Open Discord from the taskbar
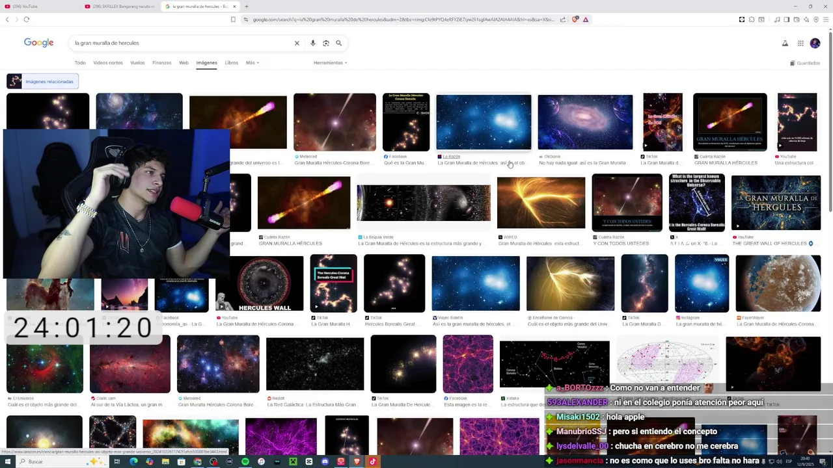Image resolution: width=833 pixels, height=468 pixels. click(x=325, y=461)
